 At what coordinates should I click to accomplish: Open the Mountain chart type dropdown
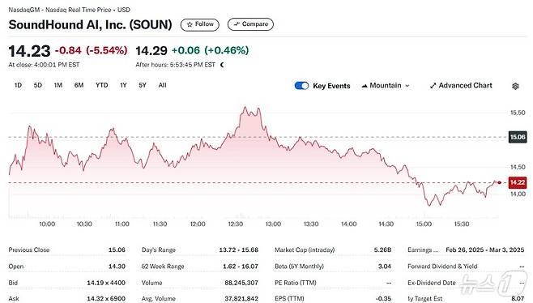(386, 86)
